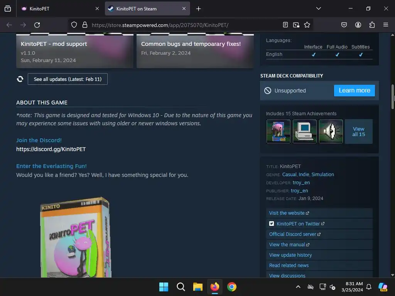The width and height of the screenshot is (395, 296).
Task: Click Learn more about Deck compatibility
Action: [354, 91]
